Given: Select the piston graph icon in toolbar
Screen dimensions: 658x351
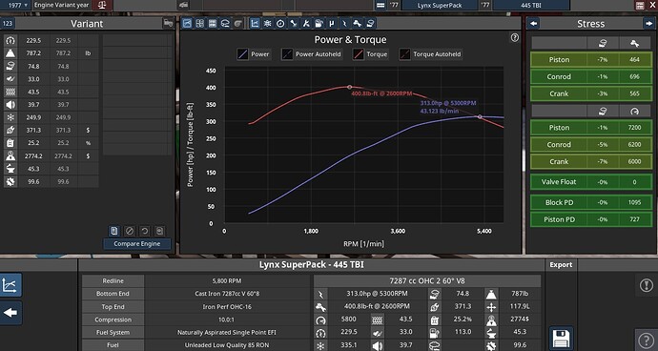Looking at the screenshot, I should [x=370, y=24].
